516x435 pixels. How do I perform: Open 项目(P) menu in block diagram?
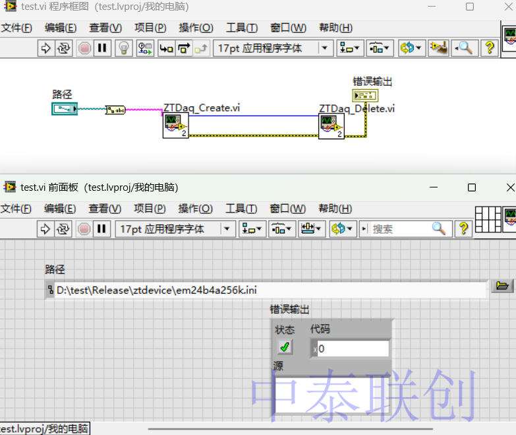click(150, 28)
